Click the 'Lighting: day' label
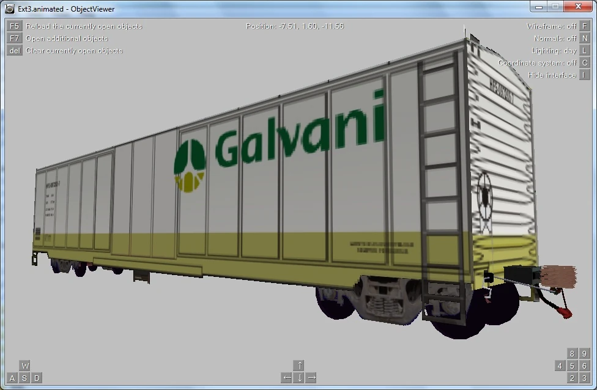The height and width of the screenshot is (390, 597). (x=554, y=51)
